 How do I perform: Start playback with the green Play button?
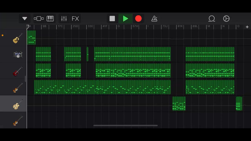[x=125, y=19]
